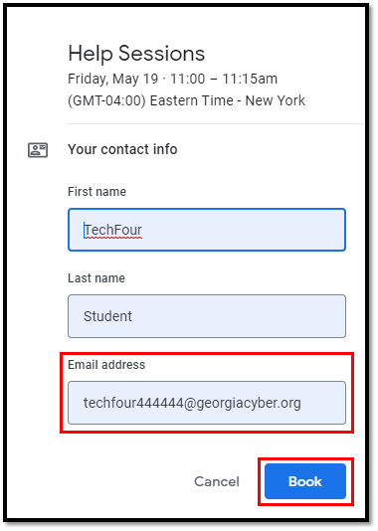The image size is (378, 531).
Task: Click the 11:00 start time
Action: click(187, 79)
